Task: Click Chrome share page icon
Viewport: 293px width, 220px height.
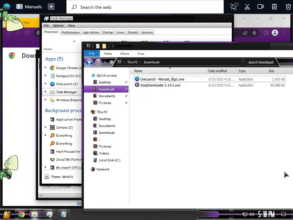Action: 245,33
